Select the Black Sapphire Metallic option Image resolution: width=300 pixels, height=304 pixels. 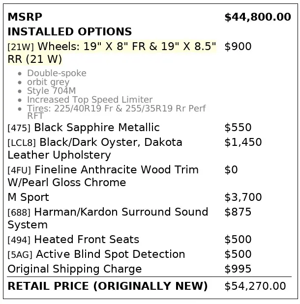tap(96, 128)
